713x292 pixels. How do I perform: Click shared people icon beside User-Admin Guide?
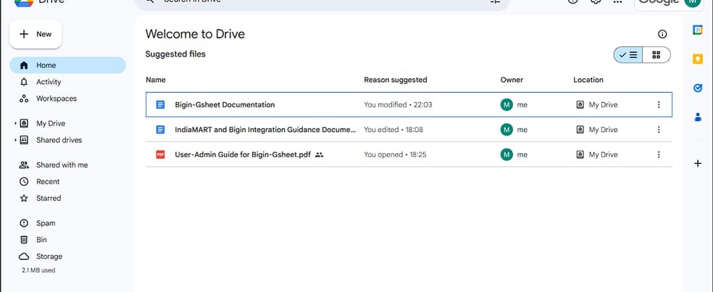click(x=320, y=154)
